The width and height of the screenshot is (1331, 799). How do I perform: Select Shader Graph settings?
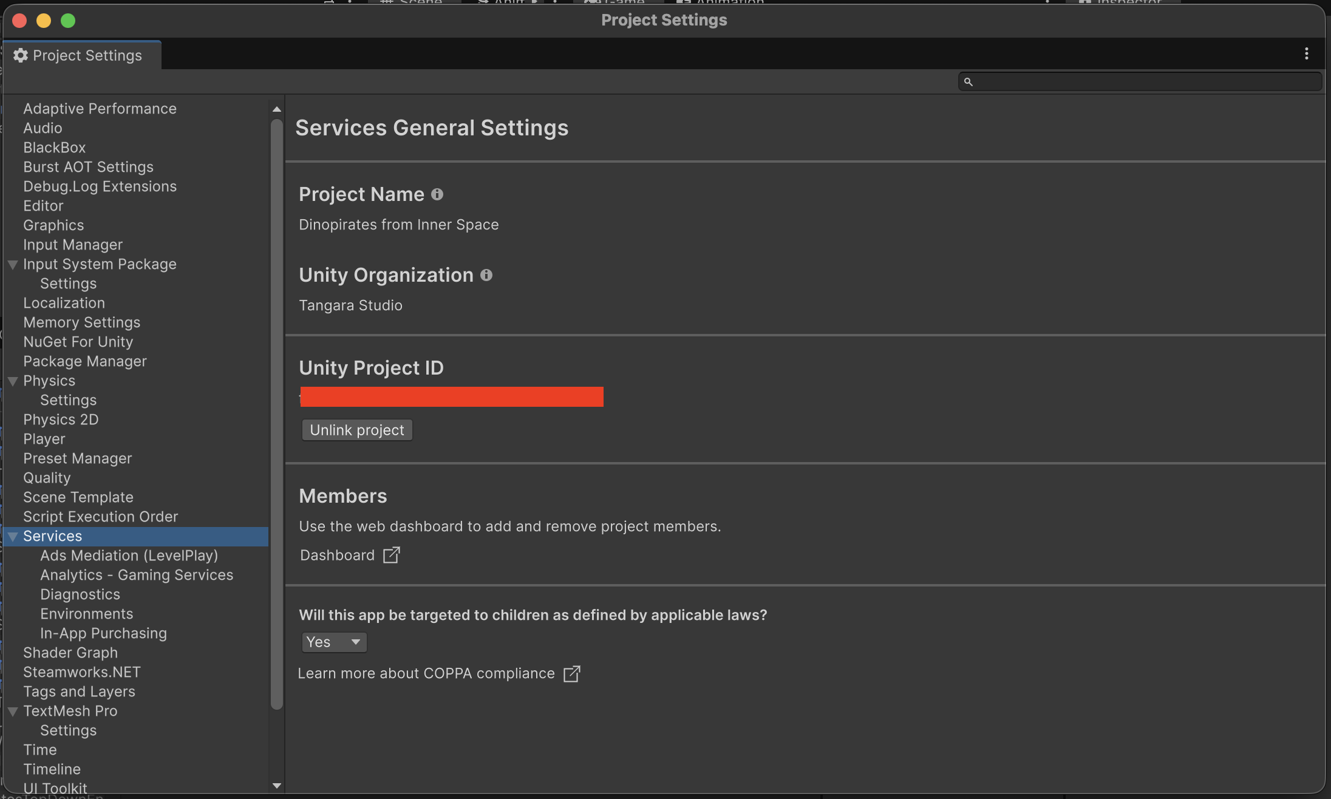(x=70, y=653)
